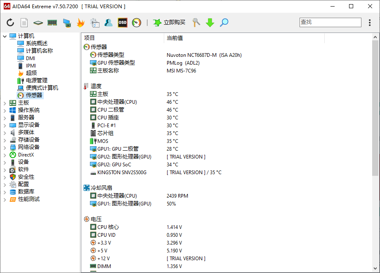
Task: Click the green star buy-now icon
Action: coord(157,23)
